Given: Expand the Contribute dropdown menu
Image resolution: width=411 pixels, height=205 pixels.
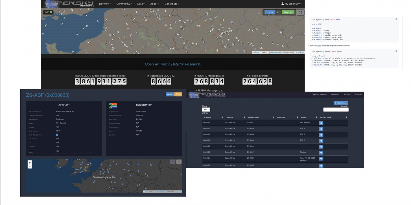Looking at the screenshot, I should (172, 4).
